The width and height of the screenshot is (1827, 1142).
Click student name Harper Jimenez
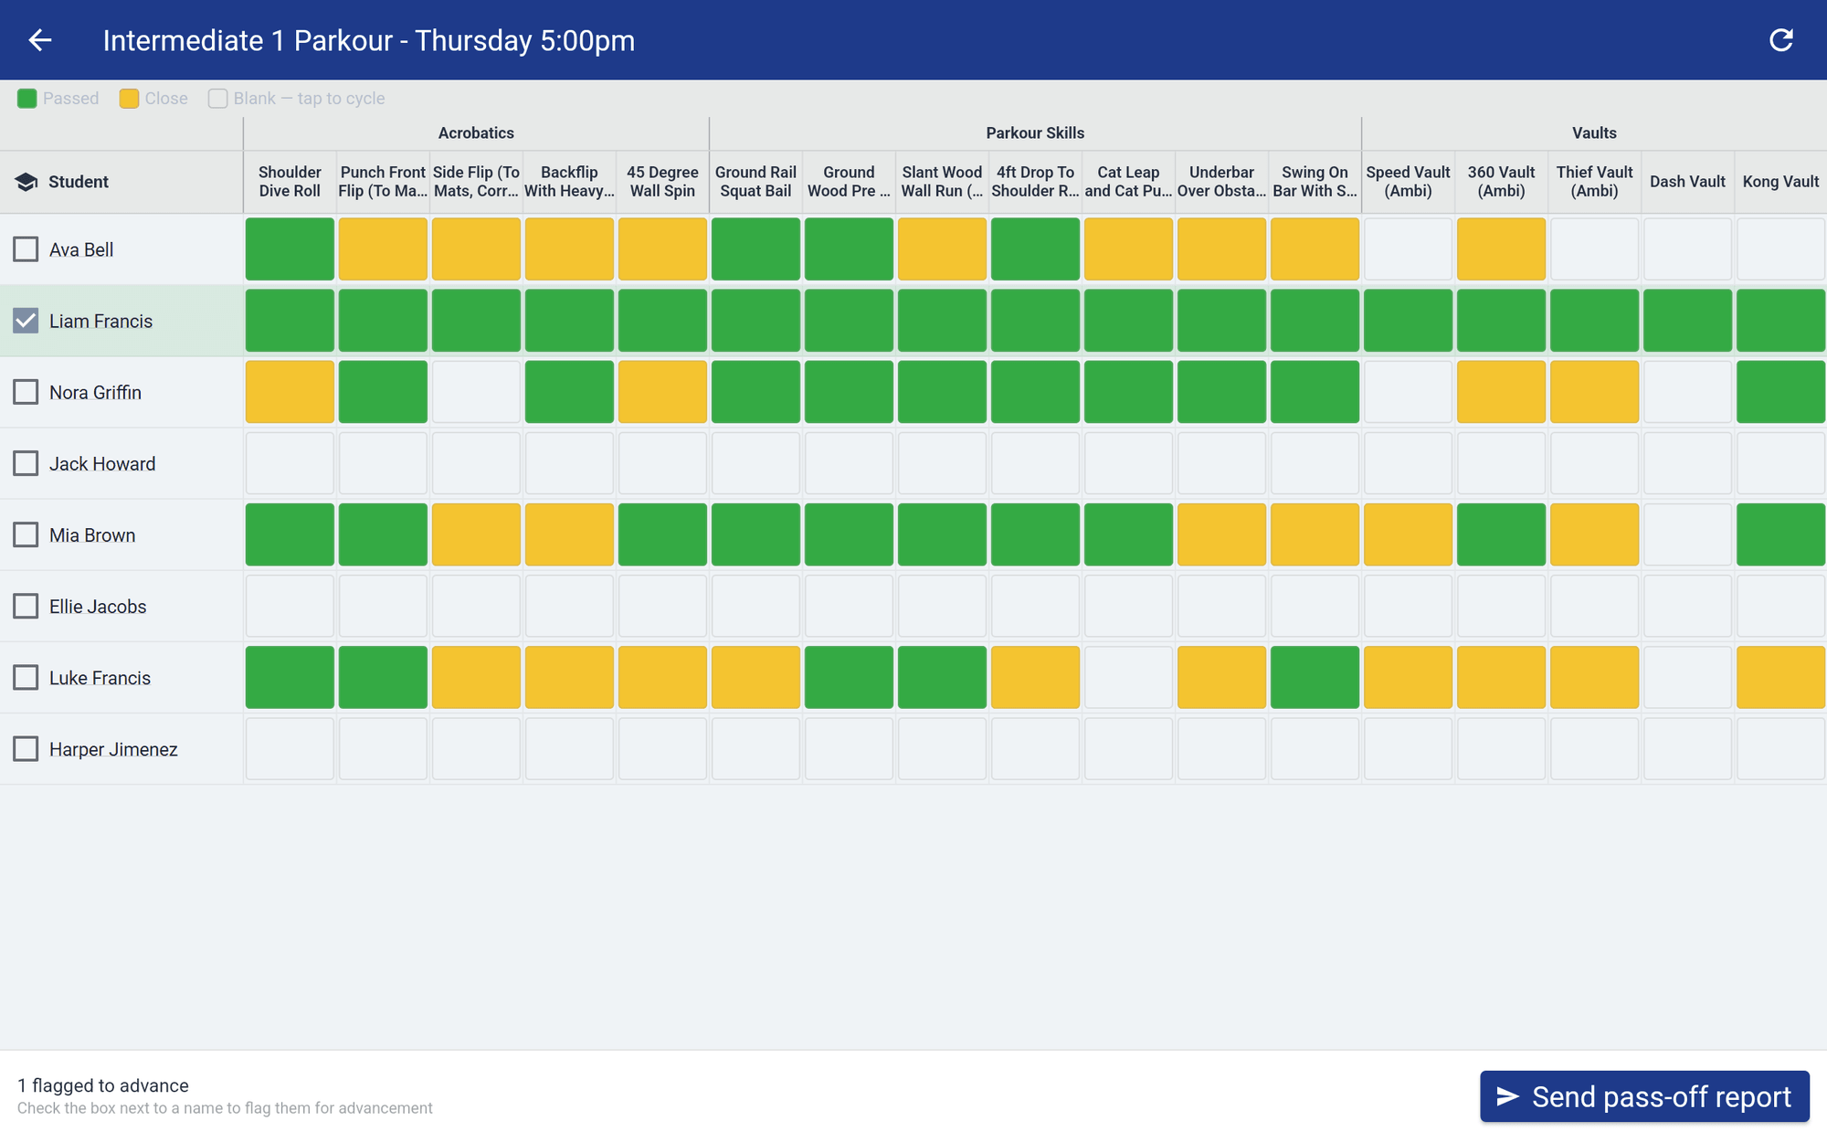click(113, 749)
